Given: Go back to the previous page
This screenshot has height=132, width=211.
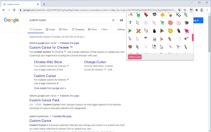Looking at the screenshot, I should point(4,10).
